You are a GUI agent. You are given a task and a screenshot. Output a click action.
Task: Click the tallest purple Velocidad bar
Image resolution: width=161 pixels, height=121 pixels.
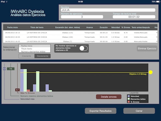point(22,80)
